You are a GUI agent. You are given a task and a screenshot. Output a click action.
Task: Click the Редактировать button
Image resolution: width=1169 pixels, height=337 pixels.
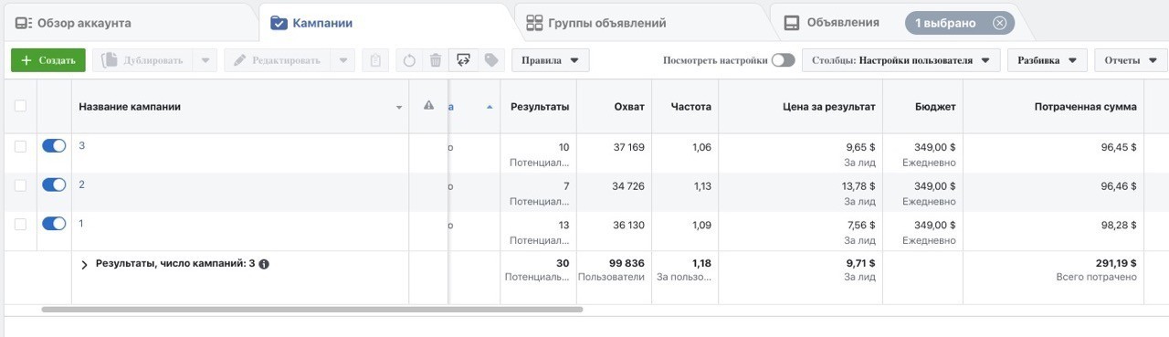tap(277, 60)
